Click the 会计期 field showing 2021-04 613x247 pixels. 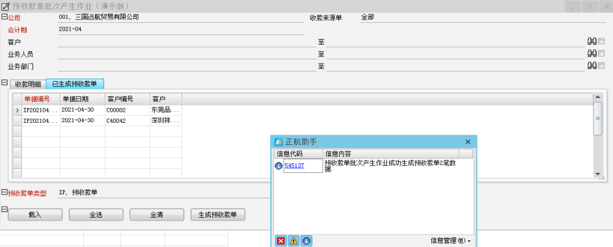pos(181,29)
